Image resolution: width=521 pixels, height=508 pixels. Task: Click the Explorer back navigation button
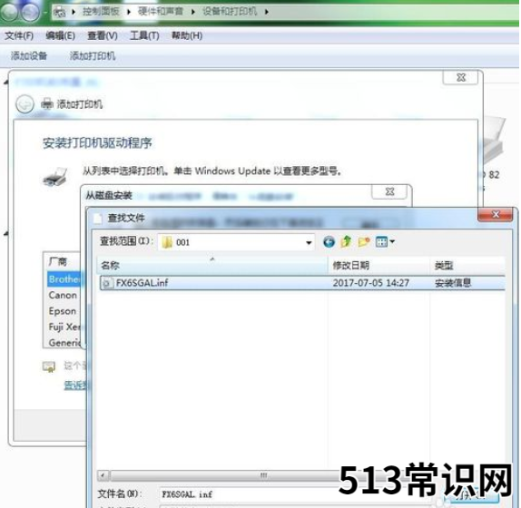point(9,12)
